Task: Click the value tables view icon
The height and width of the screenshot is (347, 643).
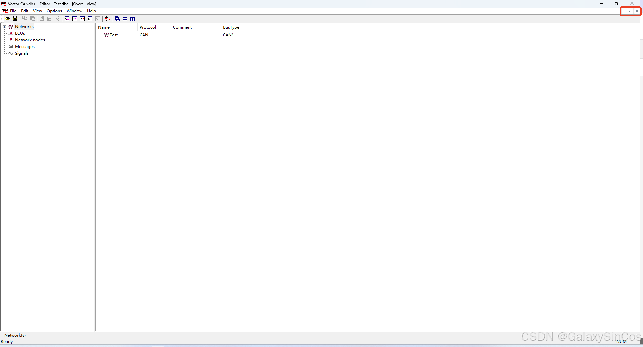Action: (90, 19)
